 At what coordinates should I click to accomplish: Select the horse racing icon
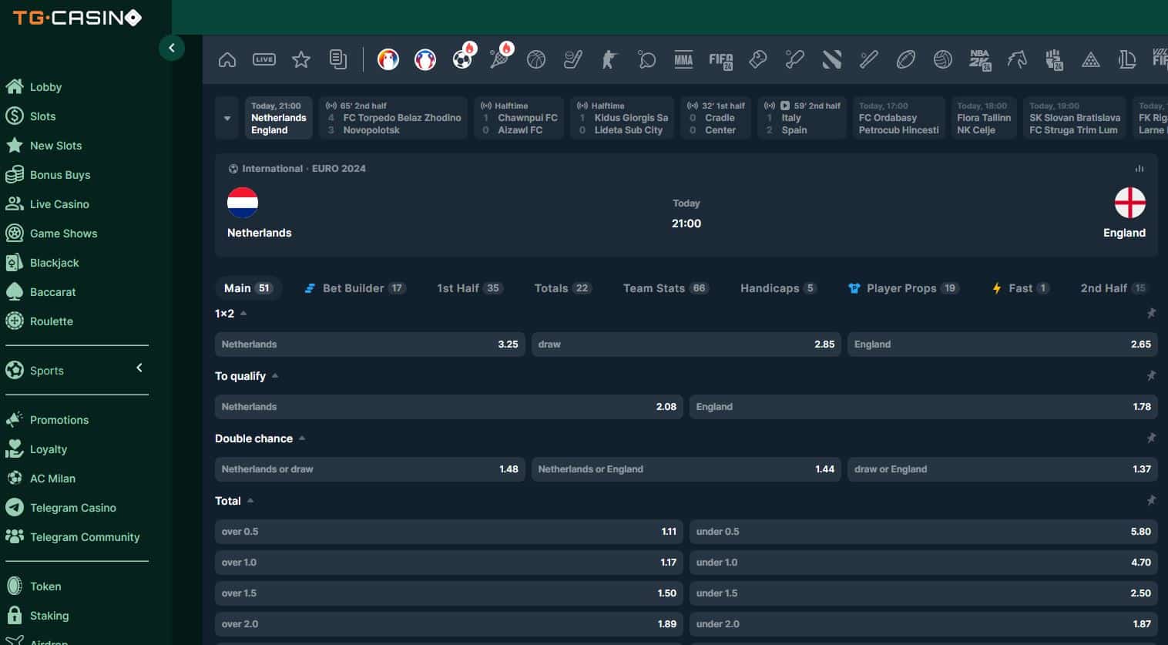[1017, 59]
